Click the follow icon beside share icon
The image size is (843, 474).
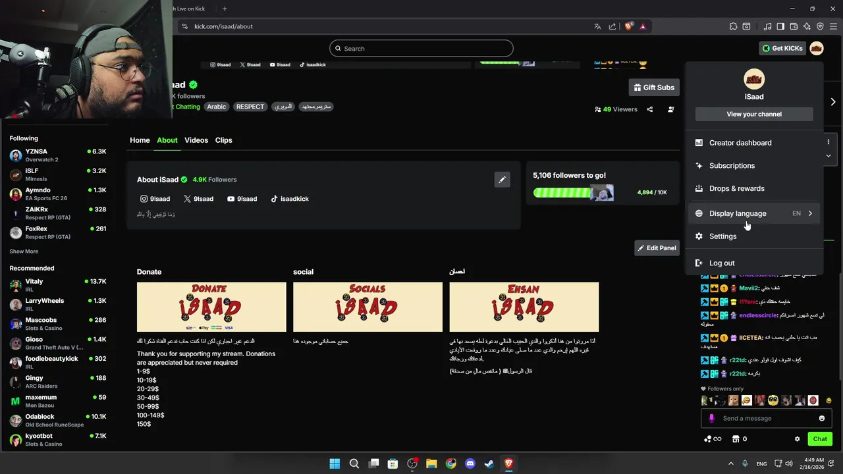(x=670, y=109)
